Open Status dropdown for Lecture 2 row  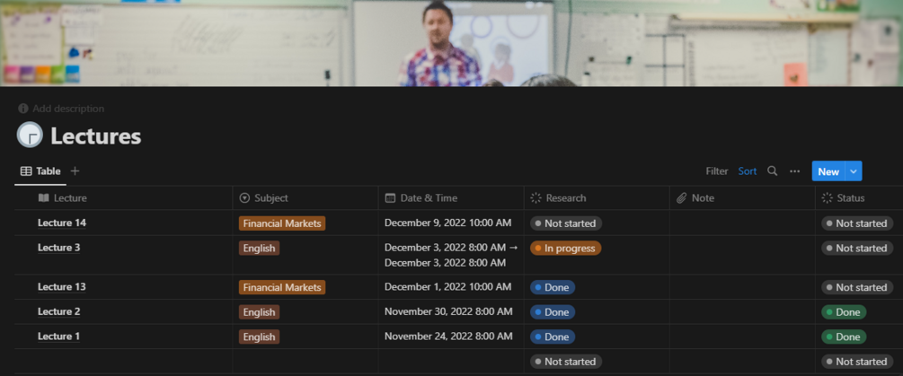[844, 312]
